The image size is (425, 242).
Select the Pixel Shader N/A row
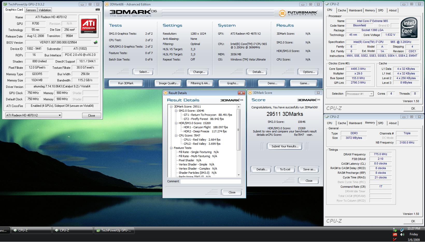(190, 160)
